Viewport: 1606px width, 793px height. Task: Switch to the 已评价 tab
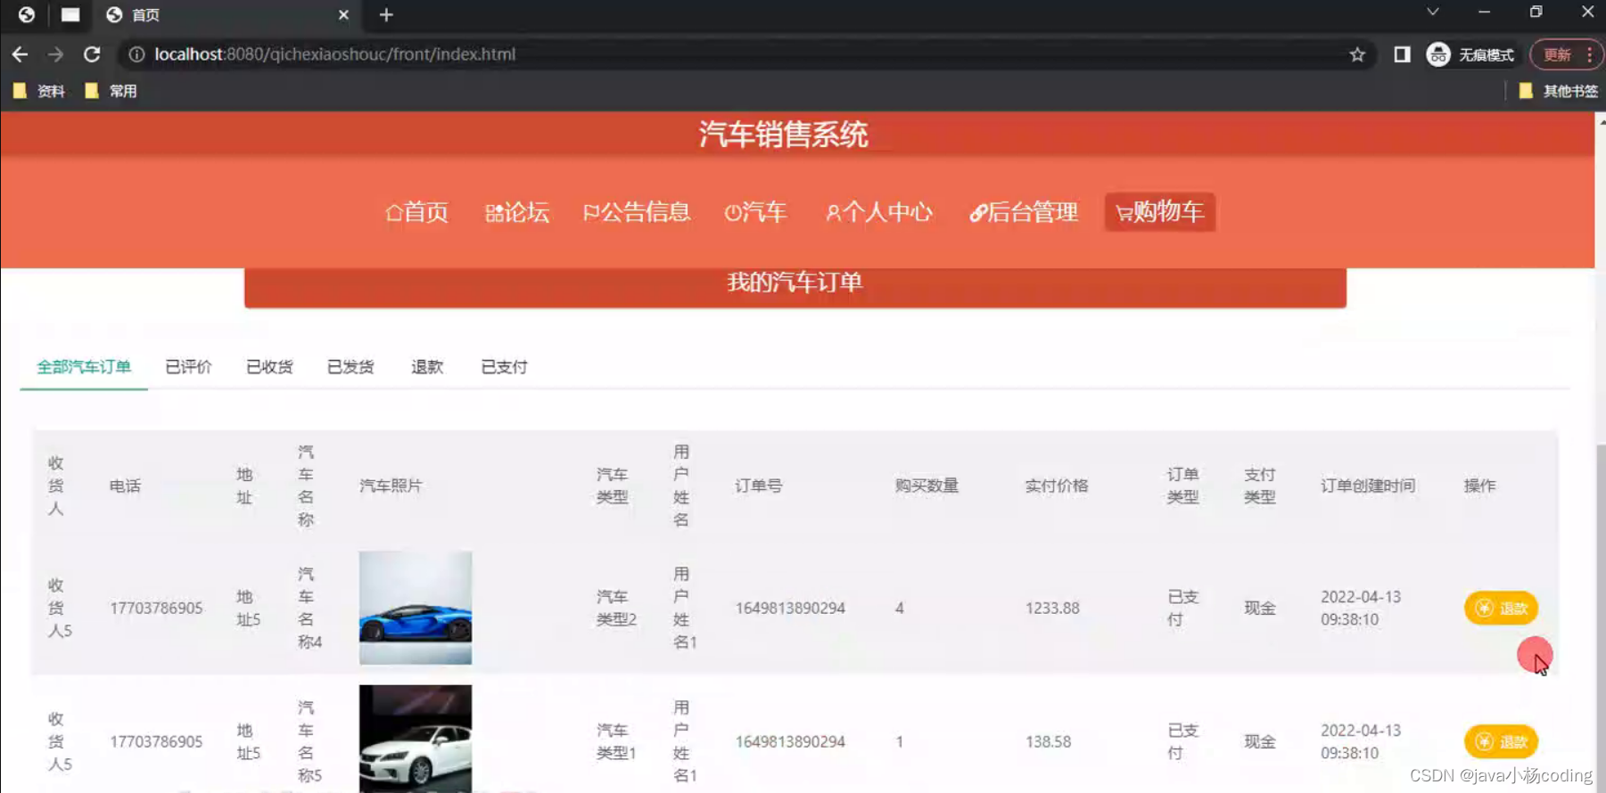coord(188,367)
